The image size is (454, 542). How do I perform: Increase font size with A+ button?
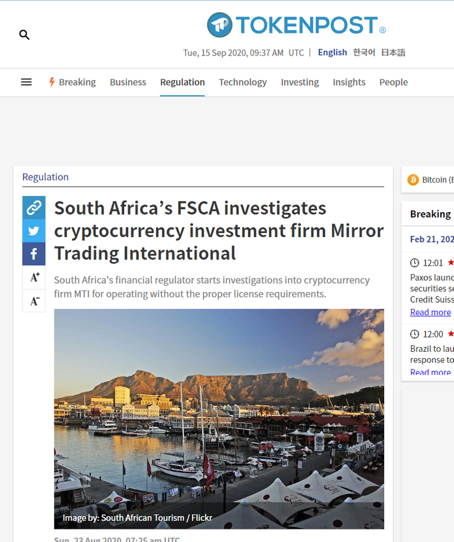pyautogui.click(x=34, y=277)
